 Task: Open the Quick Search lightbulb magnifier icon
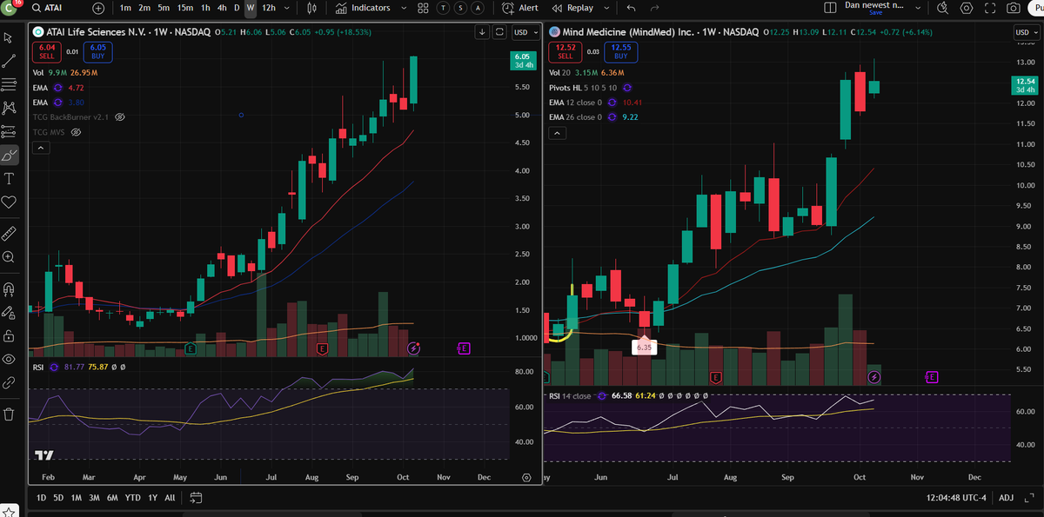pyautogui.click(x=942, y=8)
